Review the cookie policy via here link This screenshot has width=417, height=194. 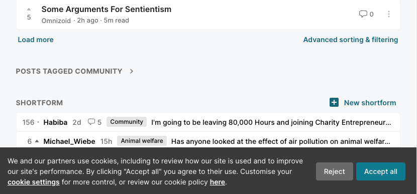[x=217, y=182]
